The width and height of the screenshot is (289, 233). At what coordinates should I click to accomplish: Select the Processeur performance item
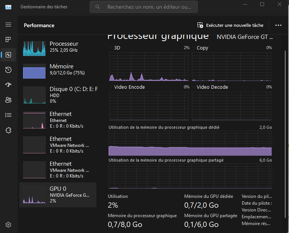58,48
